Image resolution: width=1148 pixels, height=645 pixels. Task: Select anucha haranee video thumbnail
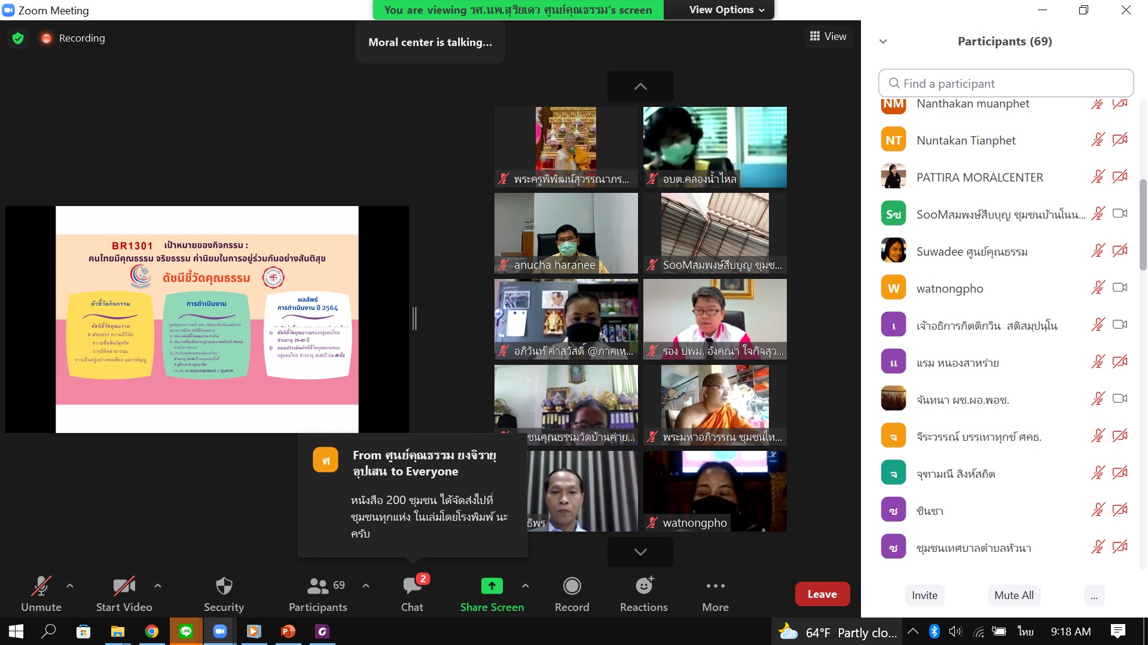click(x=566, y=233)
